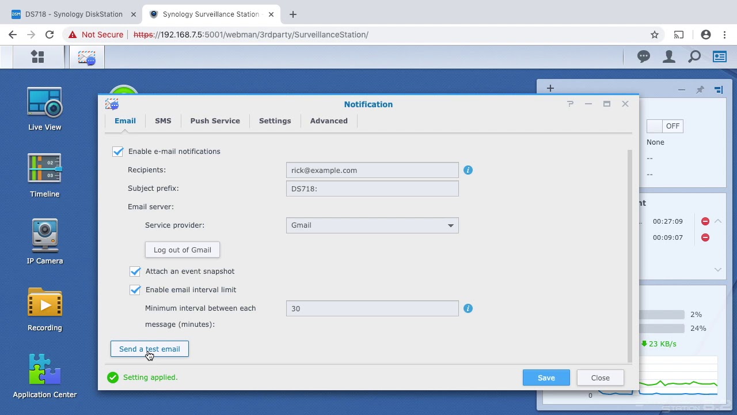Open the Recording desktop icon
737x415 pixels.
pyautogui.click(x=44, y=310)
